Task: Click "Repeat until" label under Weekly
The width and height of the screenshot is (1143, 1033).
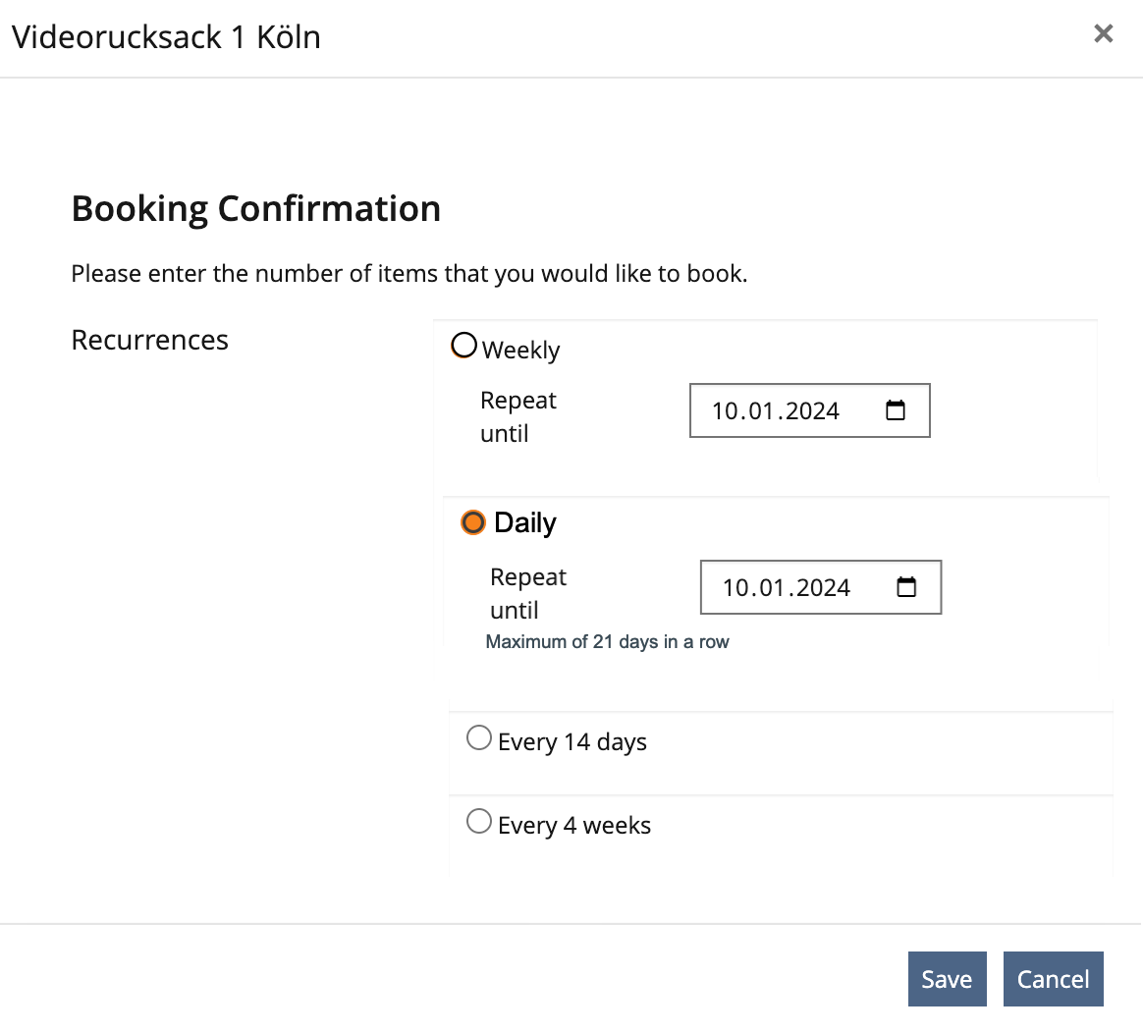Action: pyautogui.click(x=518, y=416)
